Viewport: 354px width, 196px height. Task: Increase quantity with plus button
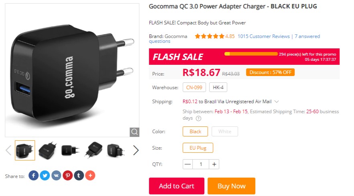tap(214, 164)
